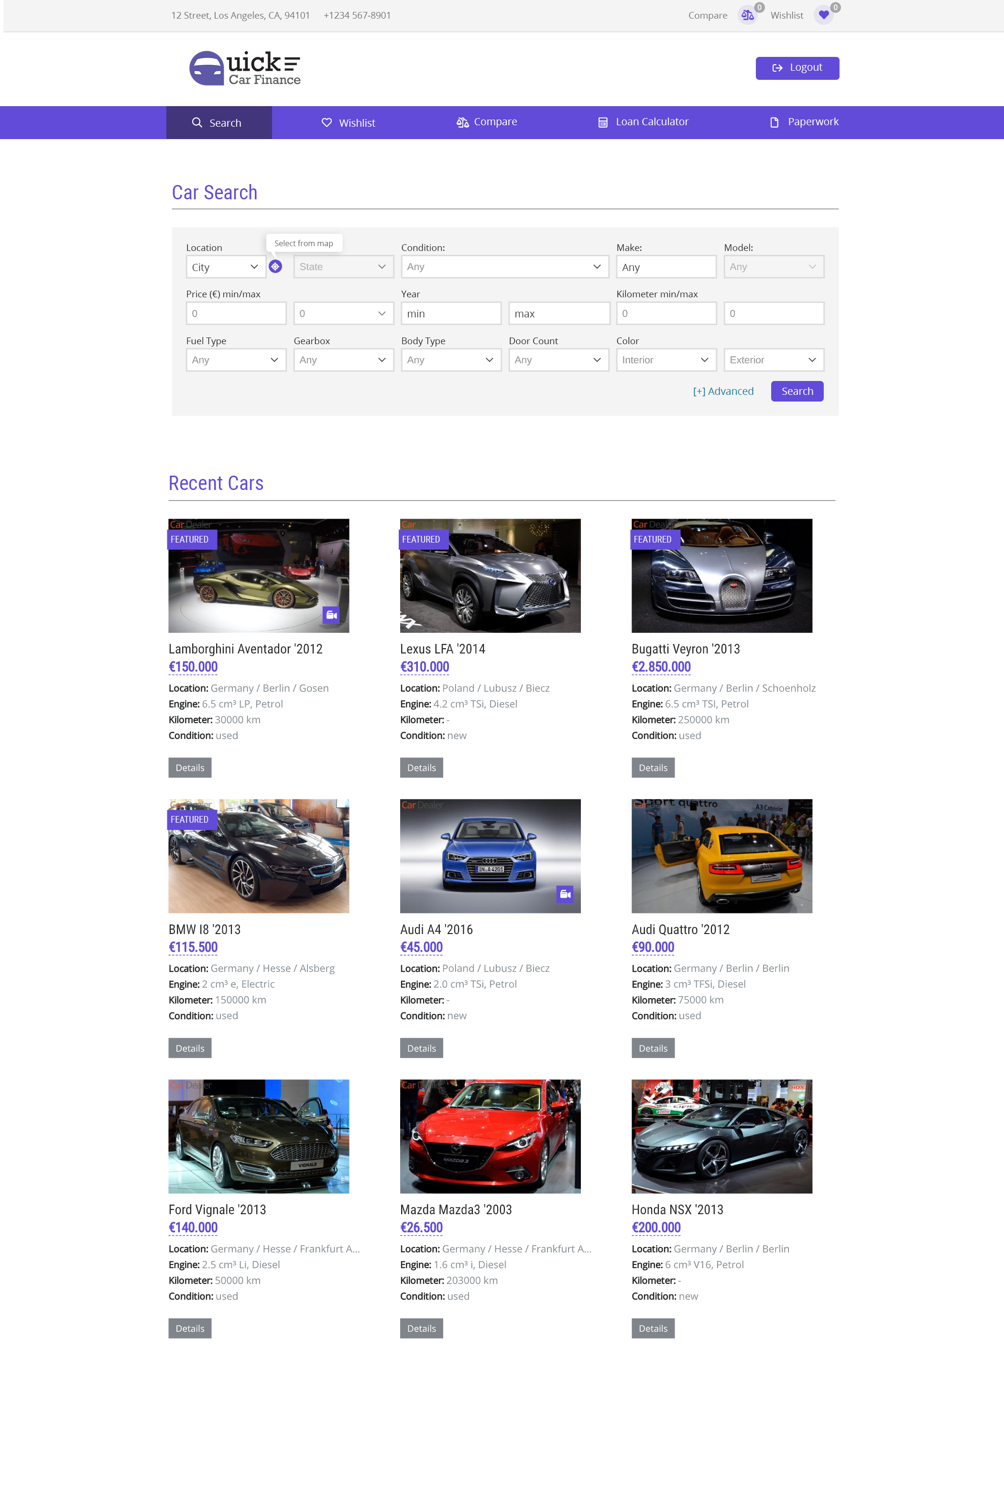
Task: Open the City location dropdown
Action: (x=226, y=267)
